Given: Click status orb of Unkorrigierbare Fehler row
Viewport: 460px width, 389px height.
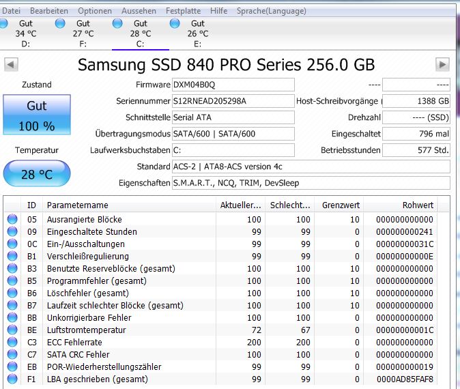Looking at the screenshot, I should click(12, 318).
